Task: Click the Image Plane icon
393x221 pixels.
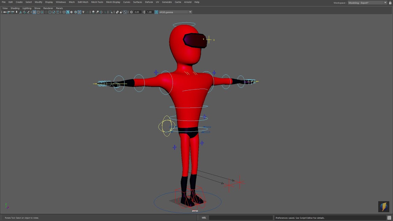Action: (20, 12)
